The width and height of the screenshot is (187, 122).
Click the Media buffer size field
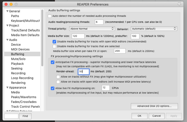tap(78, 36)
